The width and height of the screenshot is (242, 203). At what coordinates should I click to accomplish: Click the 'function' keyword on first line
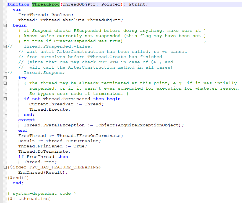(18, 4)
